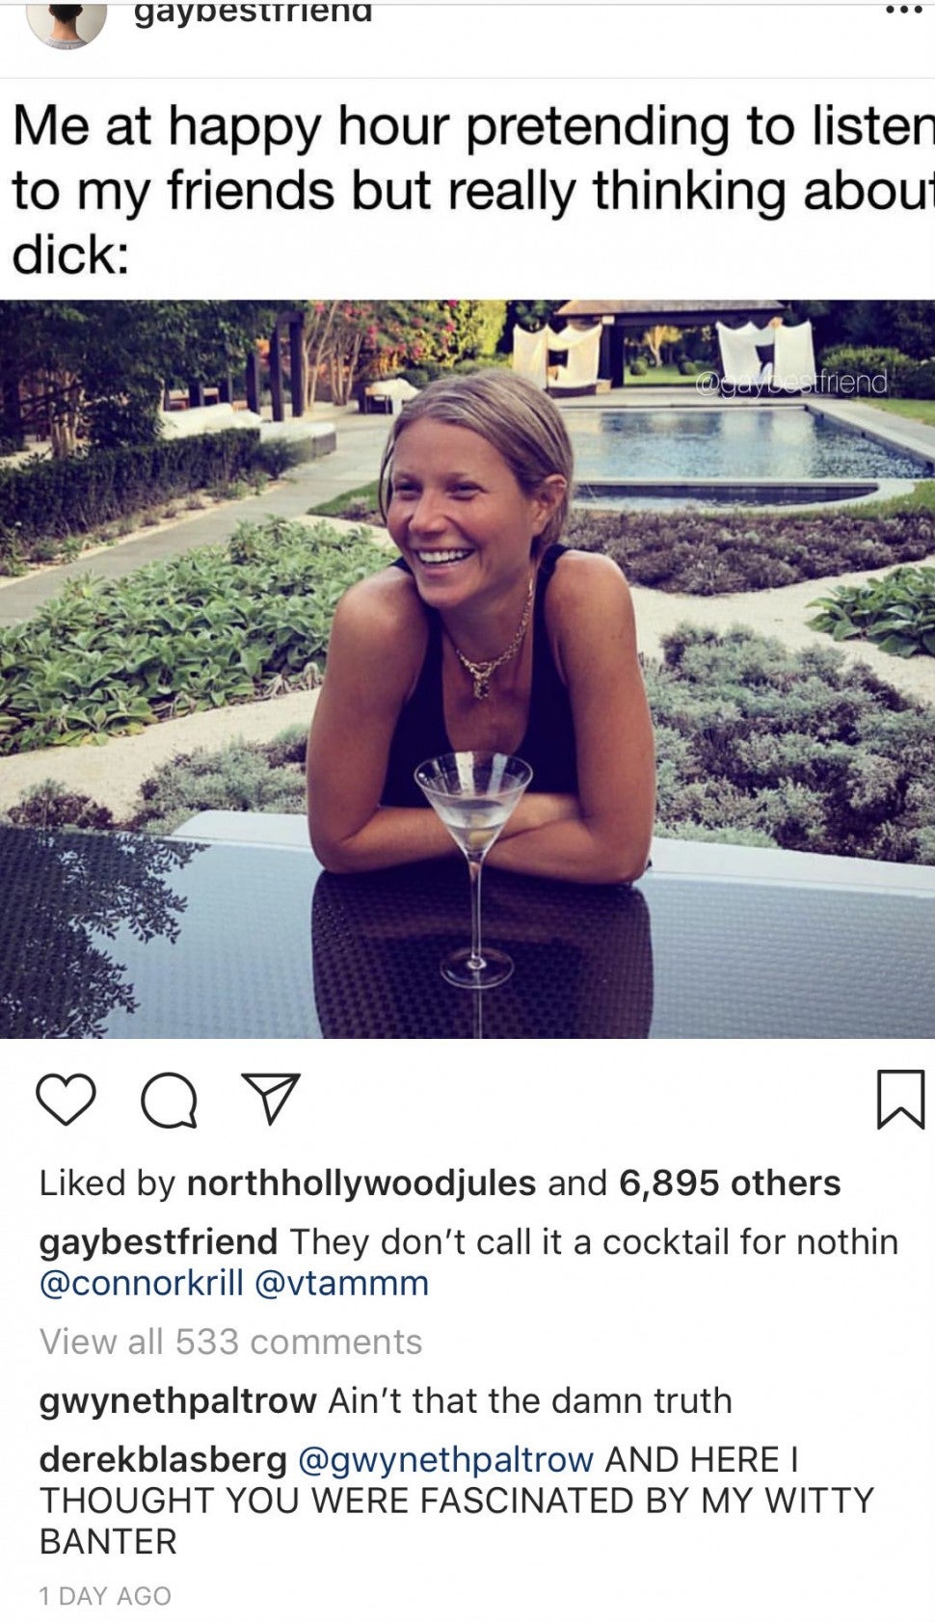Screen dimensions: 935x1622
Task: Share the post via paper plane icon
Action: pyautogui.click(x=272, y=1099)
